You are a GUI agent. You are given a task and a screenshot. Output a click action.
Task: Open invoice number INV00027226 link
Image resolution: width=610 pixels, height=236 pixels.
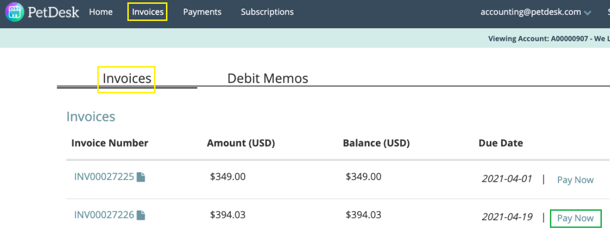pyautogui.click(x=104, y=215)
